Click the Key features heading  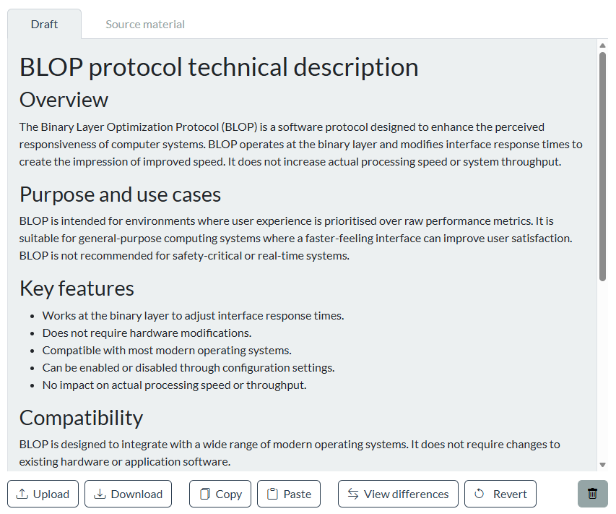tap(77, 288)
